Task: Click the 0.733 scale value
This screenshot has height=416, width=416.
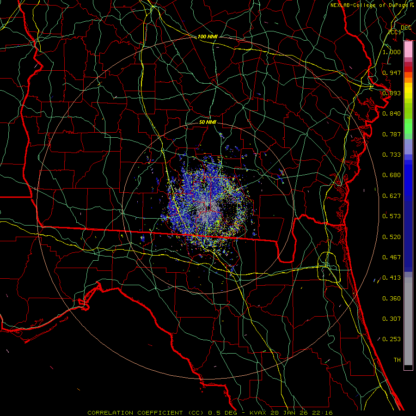Action: point(392,155)
